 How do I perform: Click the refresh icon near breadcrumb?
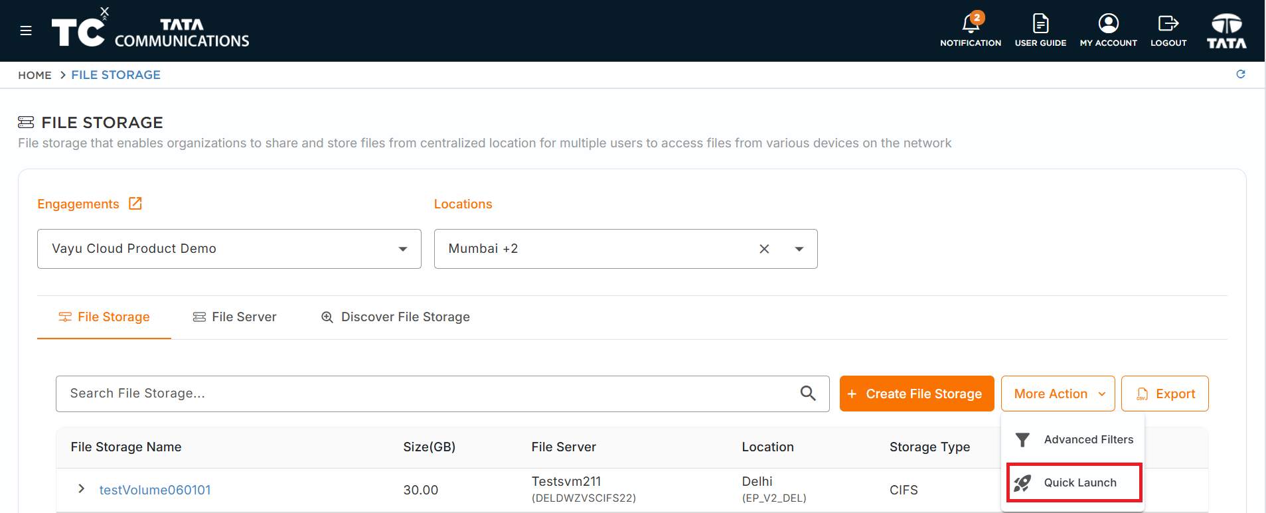coord(1240,74)
